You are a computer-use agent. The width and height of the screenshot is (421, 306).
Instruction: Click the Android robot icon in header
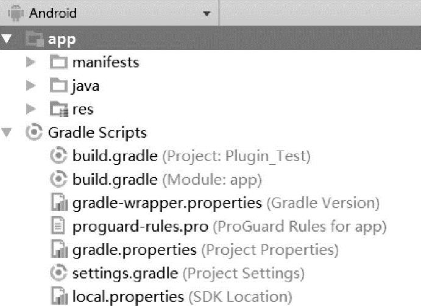[14, 12]
